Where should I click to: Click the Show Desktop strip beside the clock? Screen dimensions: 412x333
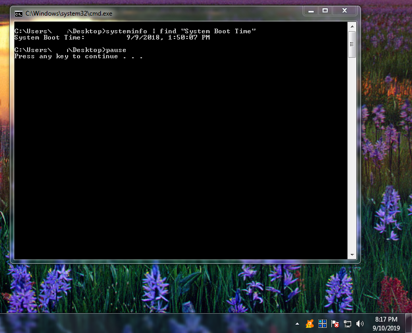click(x=408, y=323)
